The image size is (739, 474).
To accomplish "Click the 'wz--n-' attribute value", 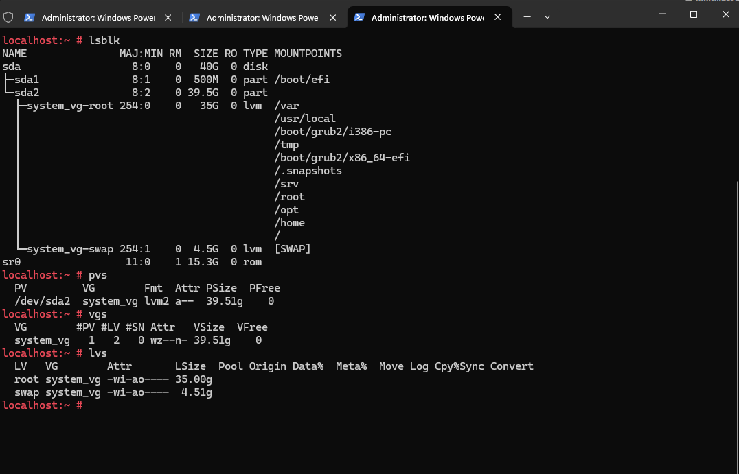I will 169,340.
